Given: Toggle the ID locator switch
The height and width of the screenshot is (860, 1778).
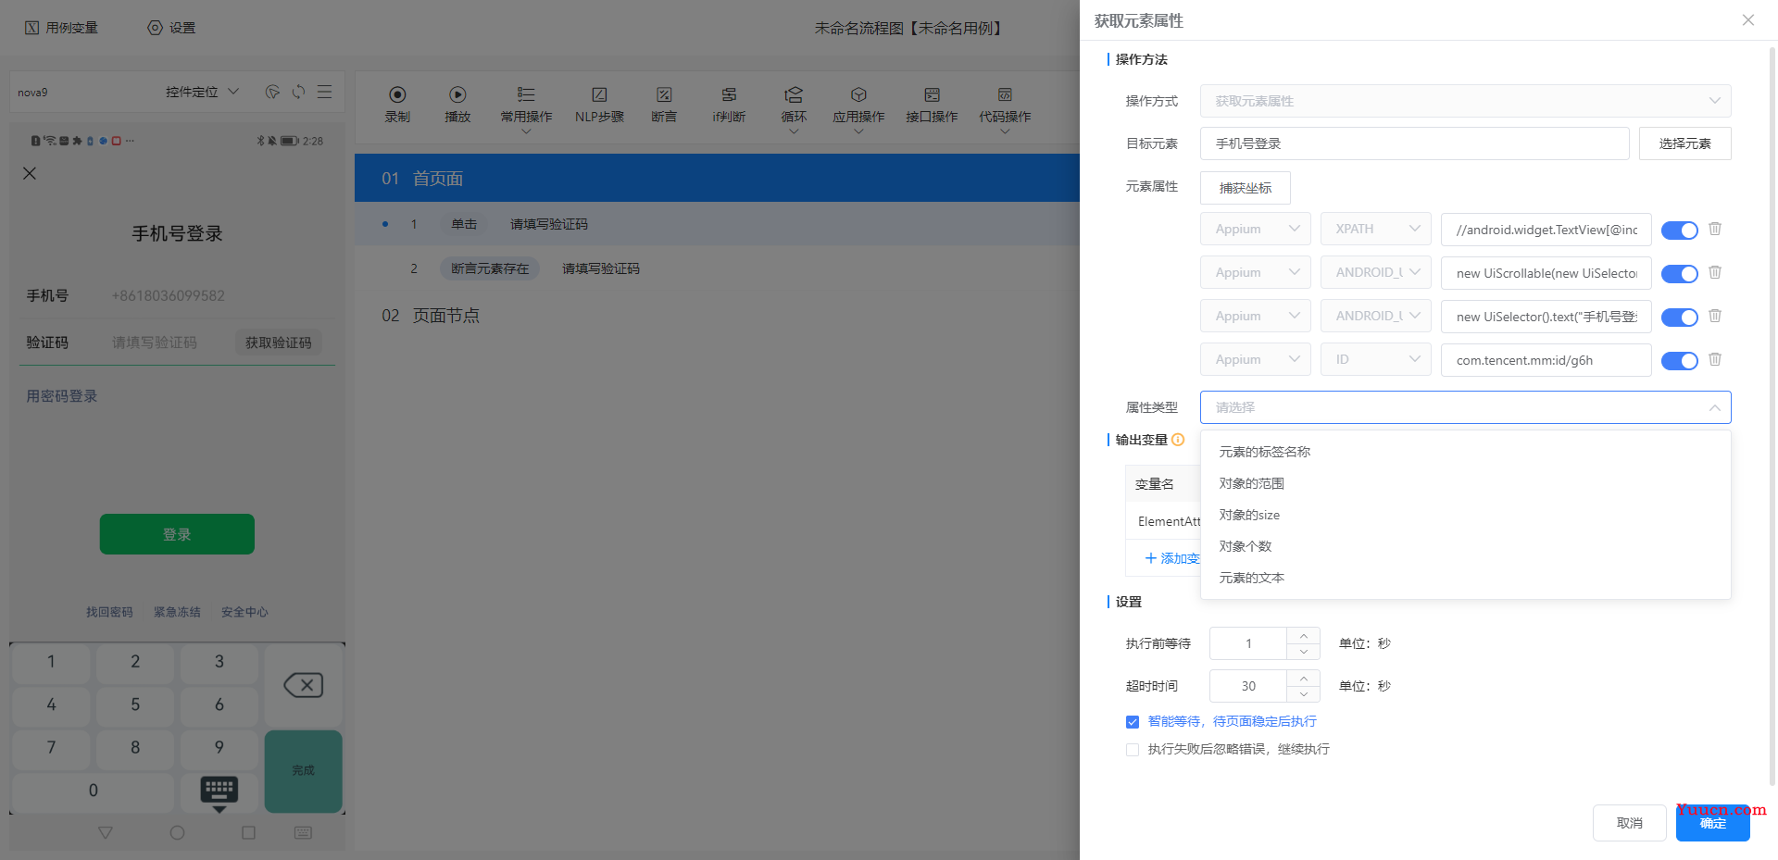Looking at the screenshot, I should [1679, 360].
